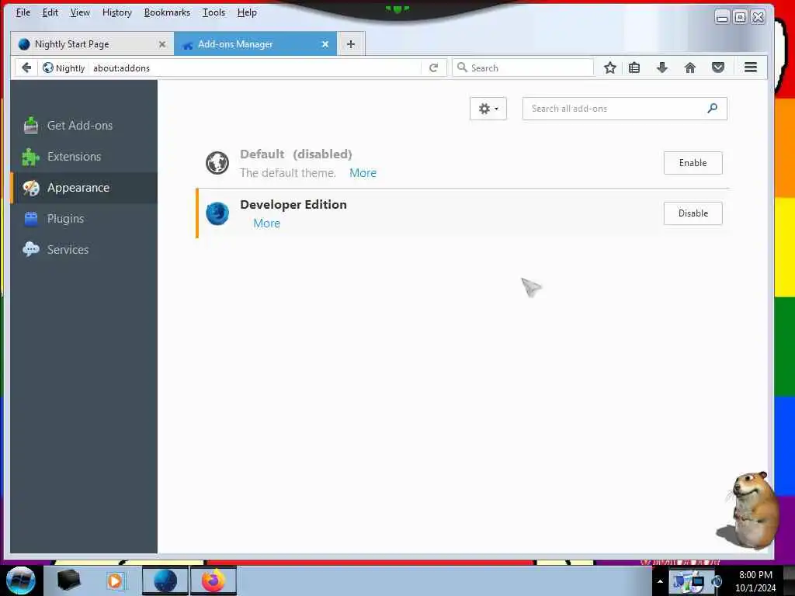Show bookmarks list icon
This screenshot has width=795, height=596.
tap(634, 68)
